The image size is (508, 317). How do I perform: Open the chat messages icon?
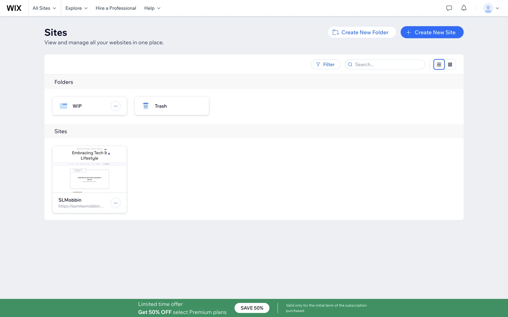(449, 8)
